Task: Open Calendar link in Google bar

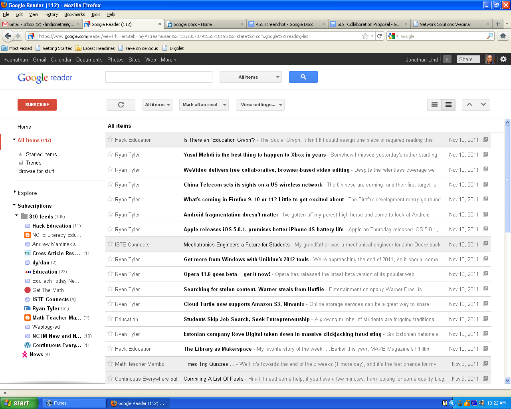Action: pos(61,60)
